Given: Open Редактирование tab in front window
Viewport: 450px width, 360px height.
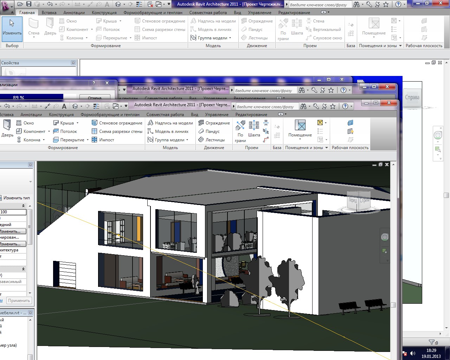Looking at the screenshot, I should (251, 115).
